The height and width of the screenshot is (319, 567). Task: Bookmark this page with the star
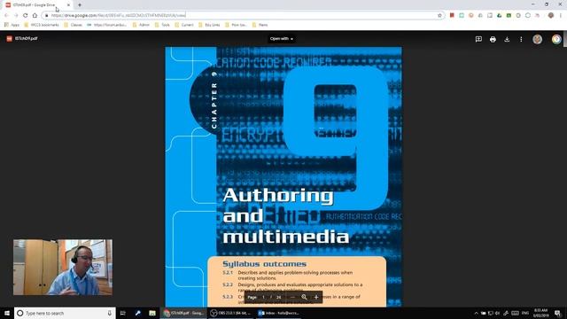coord(439,15)
